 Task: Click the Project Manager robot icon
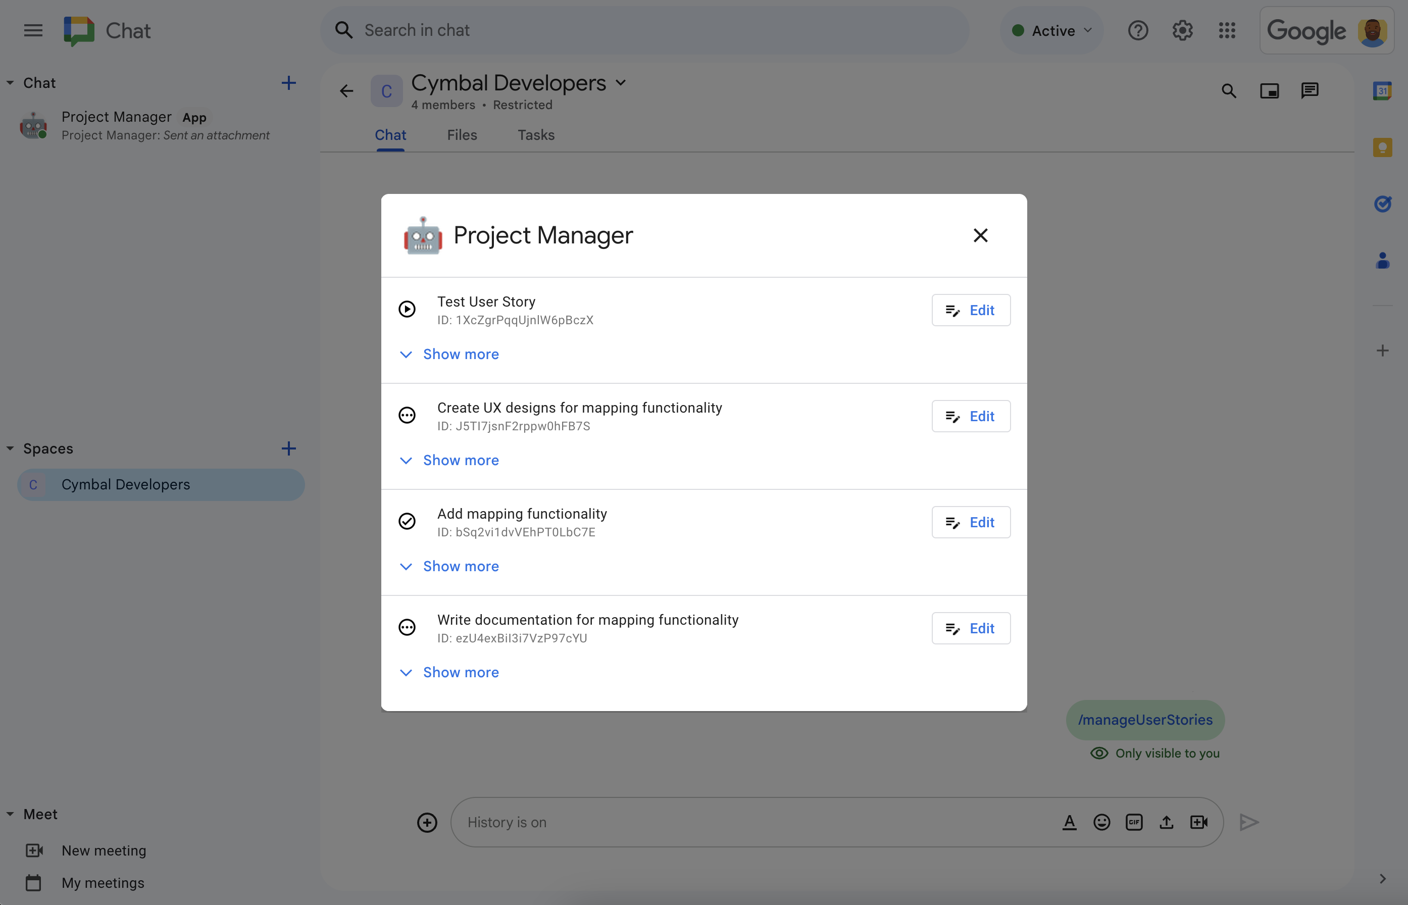coord(422,235)
